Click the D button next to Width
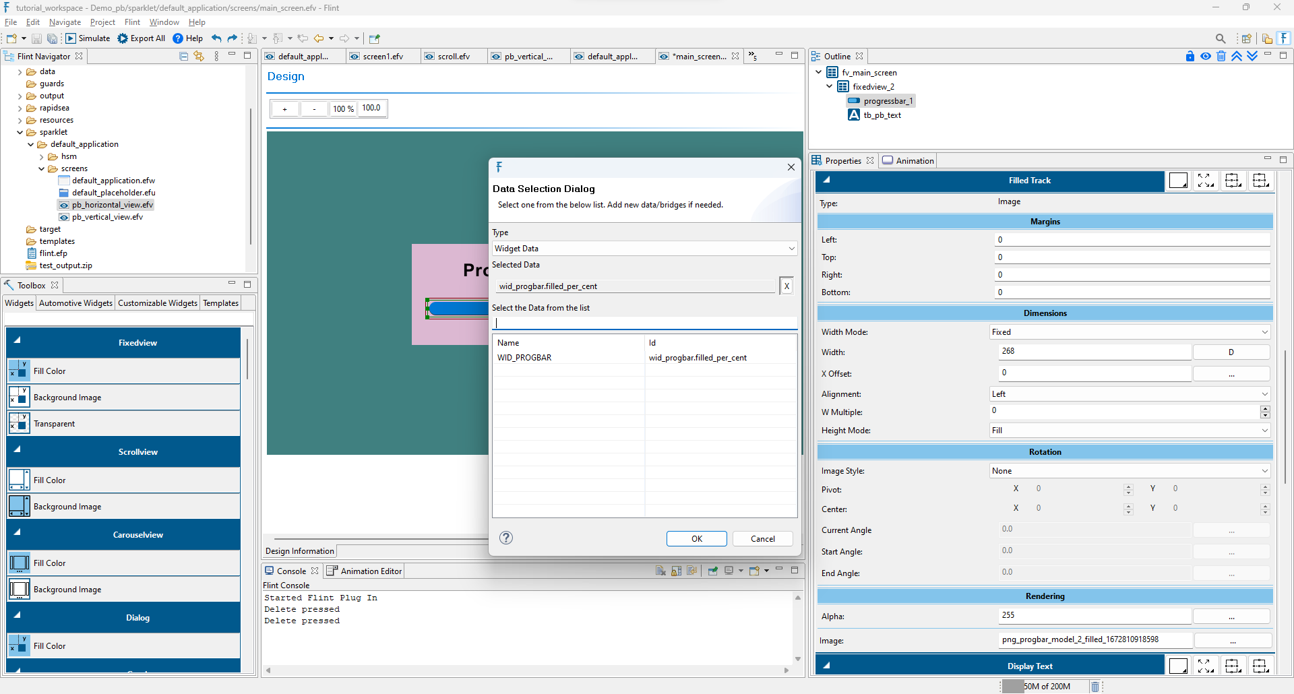 pyautogui.click(x=1231, y=352)
